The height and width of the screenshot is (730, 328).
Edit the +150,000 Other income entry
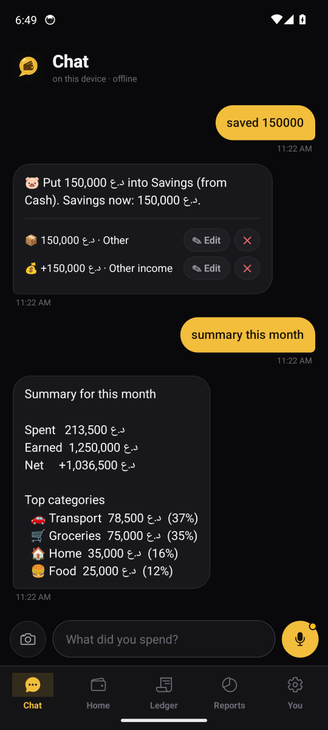pos(207,268)
